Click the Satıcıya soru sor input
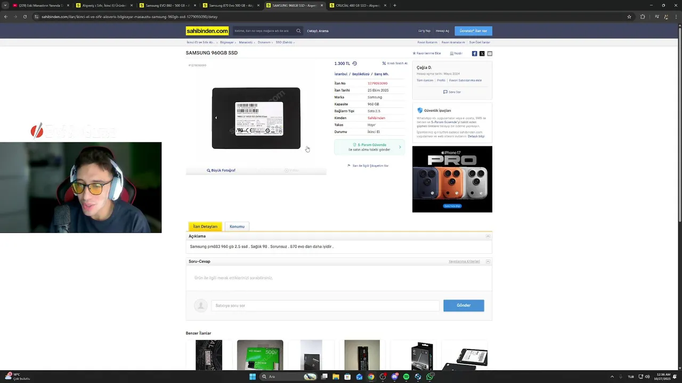 coord(325,305)
